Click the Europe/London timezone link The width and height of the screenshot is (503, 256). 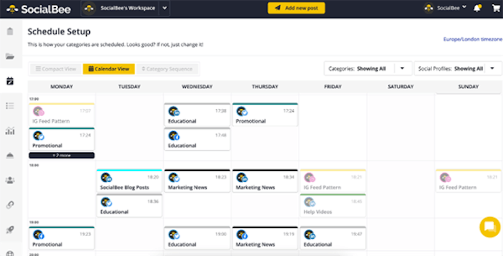click(x=473, y=39)
